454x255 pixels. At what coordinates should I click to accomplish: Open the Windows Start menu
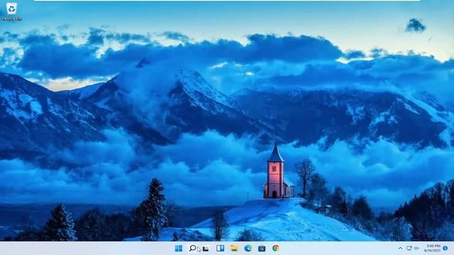pyautogui.click(x=178, y=249)
